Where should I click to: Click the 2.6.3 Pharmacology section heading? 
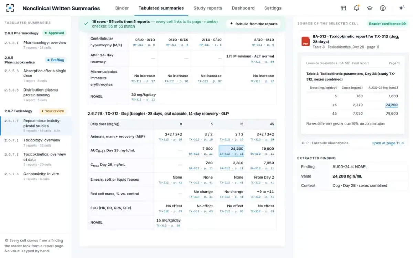point(21,33)
